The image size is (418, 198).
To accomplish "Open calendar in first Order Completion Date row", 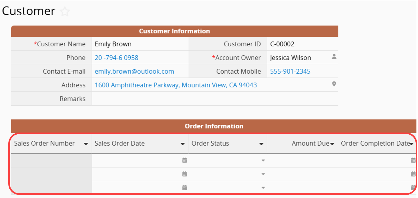I will coord(413,160).
